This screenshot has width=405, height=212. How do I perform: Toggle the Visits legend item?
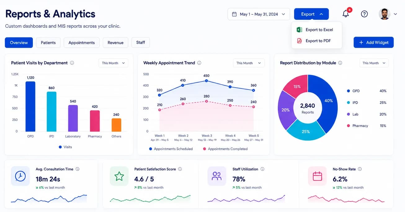[x=65, y=147]
